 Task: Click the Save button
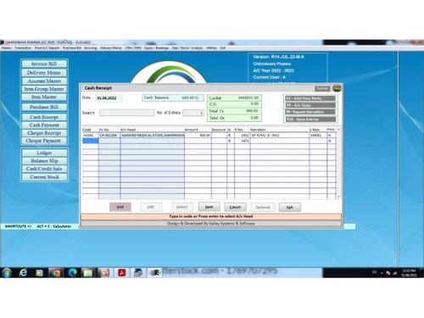click(x=209, y=207)
